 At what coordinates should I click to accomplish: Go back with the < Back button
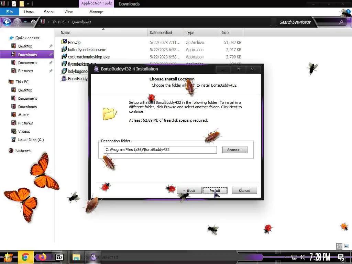pyautogui.click(x=189, y=190)
